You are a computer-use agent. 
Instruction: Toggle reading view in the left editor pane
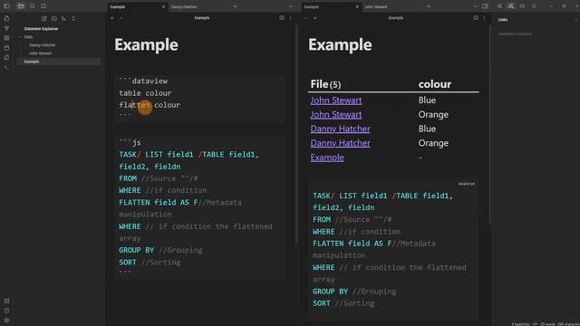point(282,18)
